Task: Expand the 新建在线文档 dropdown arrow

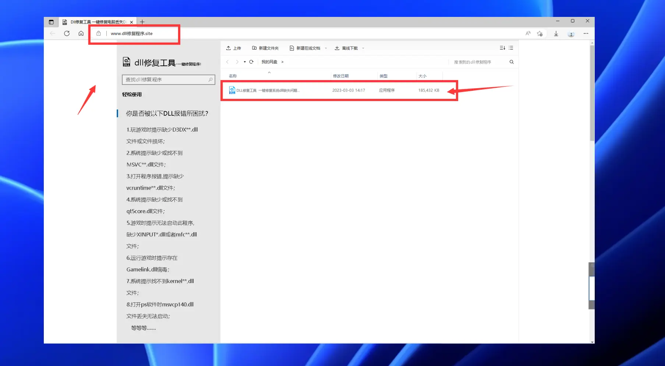Action: coord(326,48)
